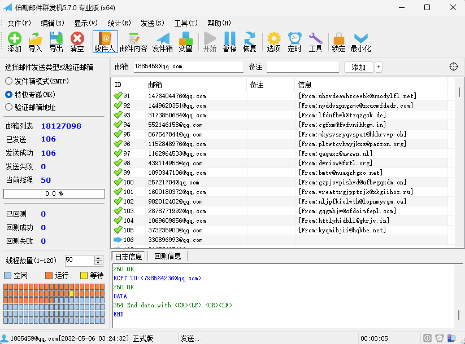465x344 pixels.
Task: Select 验证邮箱地址 radio button
Action: pyautogui.click(x=8, y=107)
